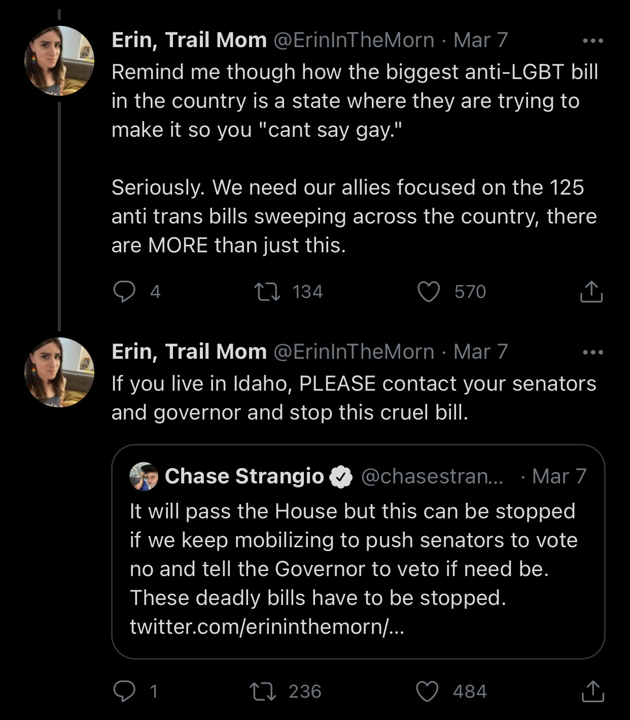Retweet the first tweet with 134 retweets
The width and height of the screenshot is (630, 720).
pos(267,292)
